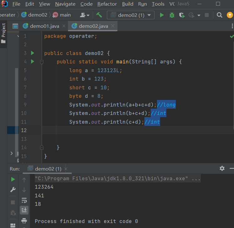Viewport: 234px width, 228px height.
Task: Open the Refactor menu
Action: point(107,4)
